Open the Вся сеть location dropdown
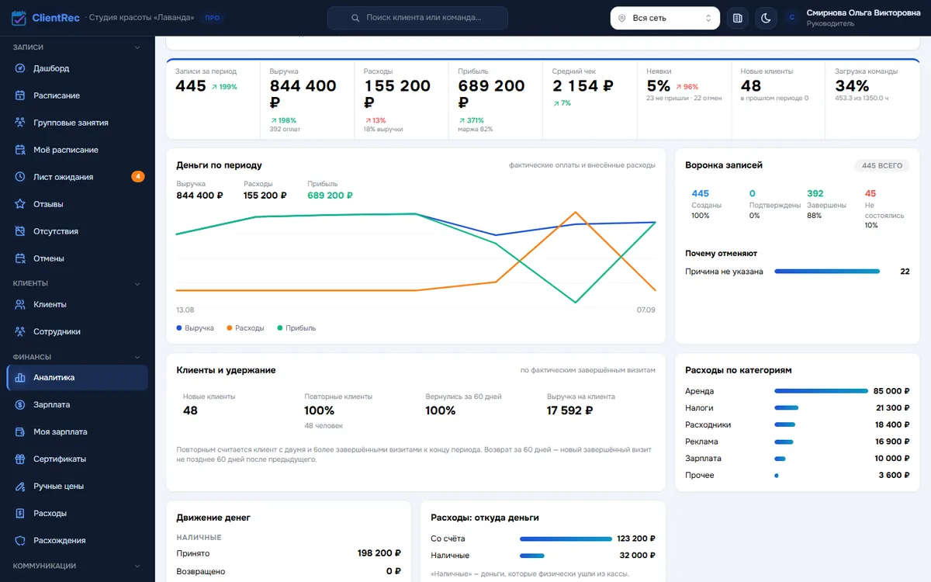The width and height of the screenshot is (931, 582). coord(665,18)
